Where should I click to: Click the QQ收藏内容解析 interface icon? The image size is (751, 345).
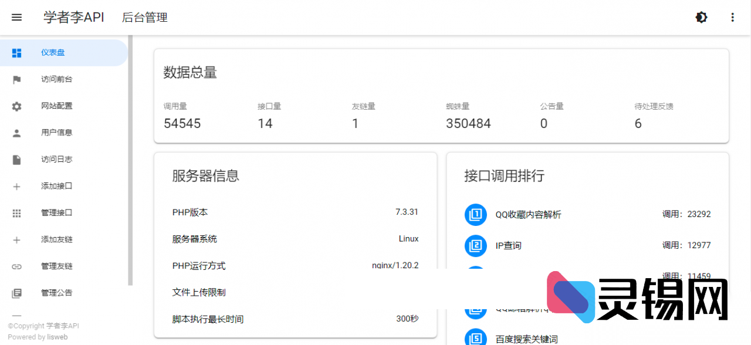(475, 215)
